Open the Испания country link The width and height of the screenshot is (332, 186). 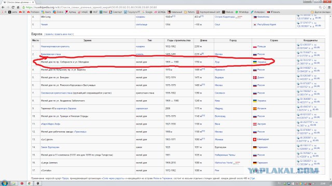261,109
